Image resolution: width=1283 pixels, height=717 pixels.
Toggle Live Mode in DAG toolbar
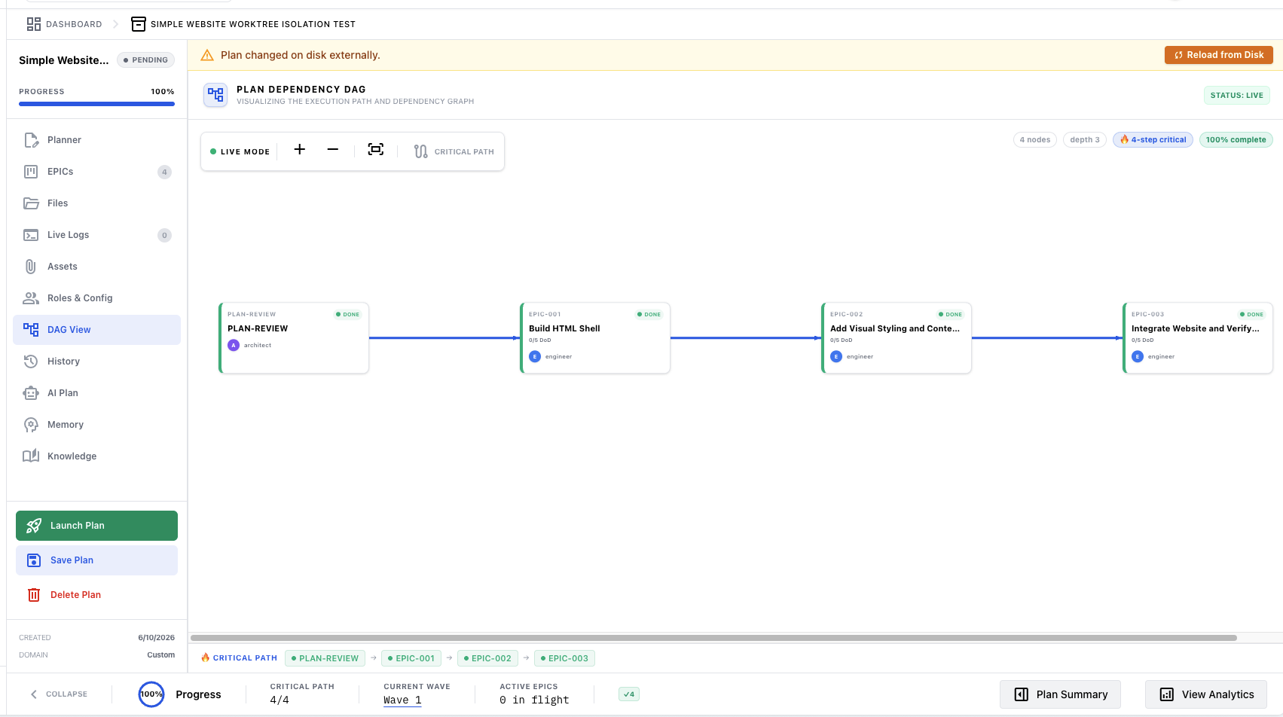240,151
